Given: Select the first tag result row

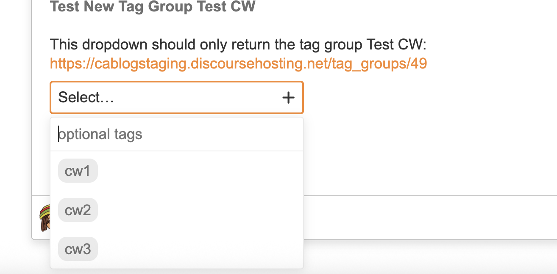Looking at the screenshot, I should coord(177,171).
